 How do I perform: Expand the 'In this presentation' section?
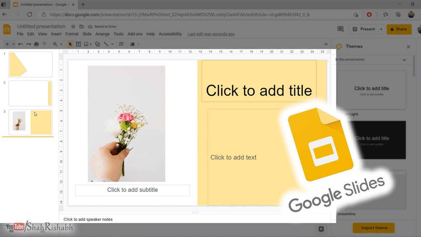tap(404, 60)
